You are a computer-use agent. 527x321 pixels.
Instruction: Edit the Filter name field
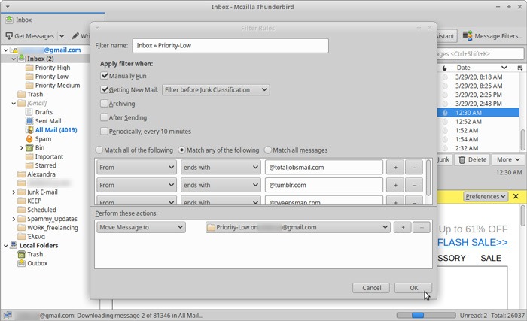(x=230, y=45)
